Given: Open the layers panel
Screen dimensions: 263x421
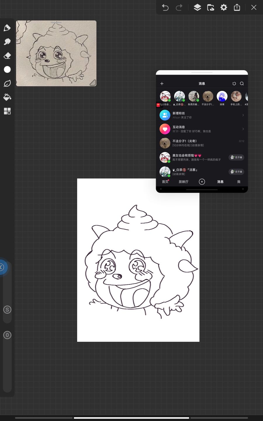Looking at the screenshot, I should point(198,7).
